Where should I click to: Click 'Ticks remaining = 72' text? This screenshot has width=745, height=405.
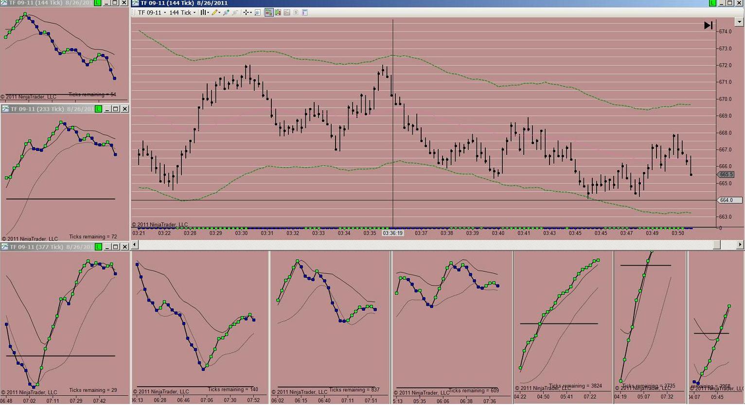93,237
